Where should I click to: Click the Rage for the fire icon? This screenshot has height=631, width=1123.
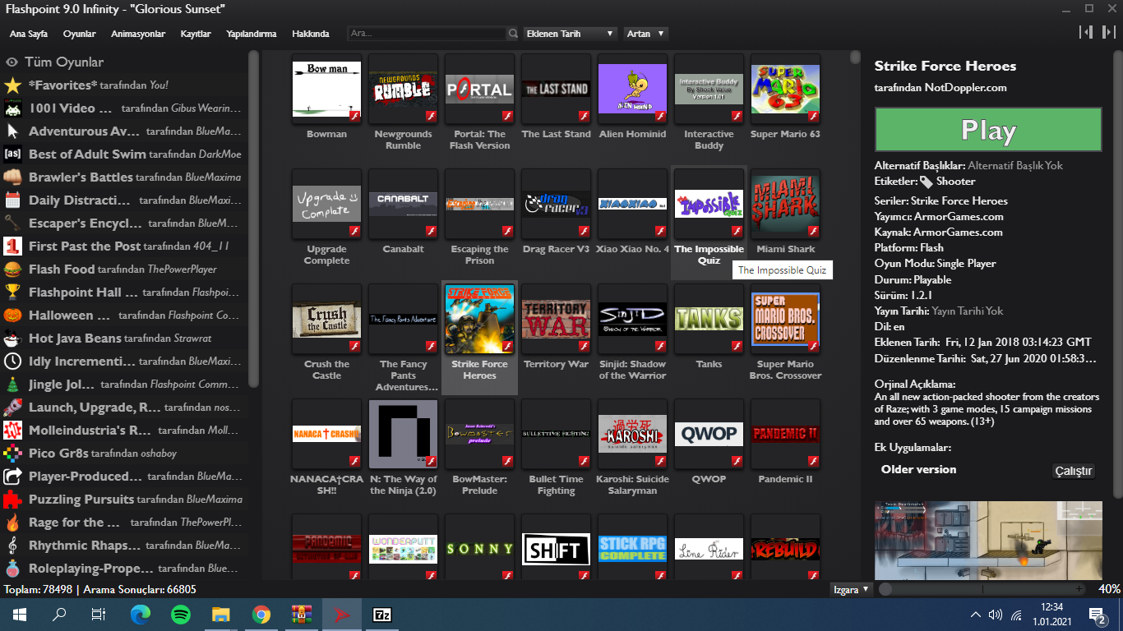12,523
